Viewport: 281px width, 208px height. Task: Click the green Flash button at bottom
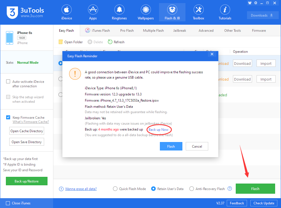tap(255, 189)
